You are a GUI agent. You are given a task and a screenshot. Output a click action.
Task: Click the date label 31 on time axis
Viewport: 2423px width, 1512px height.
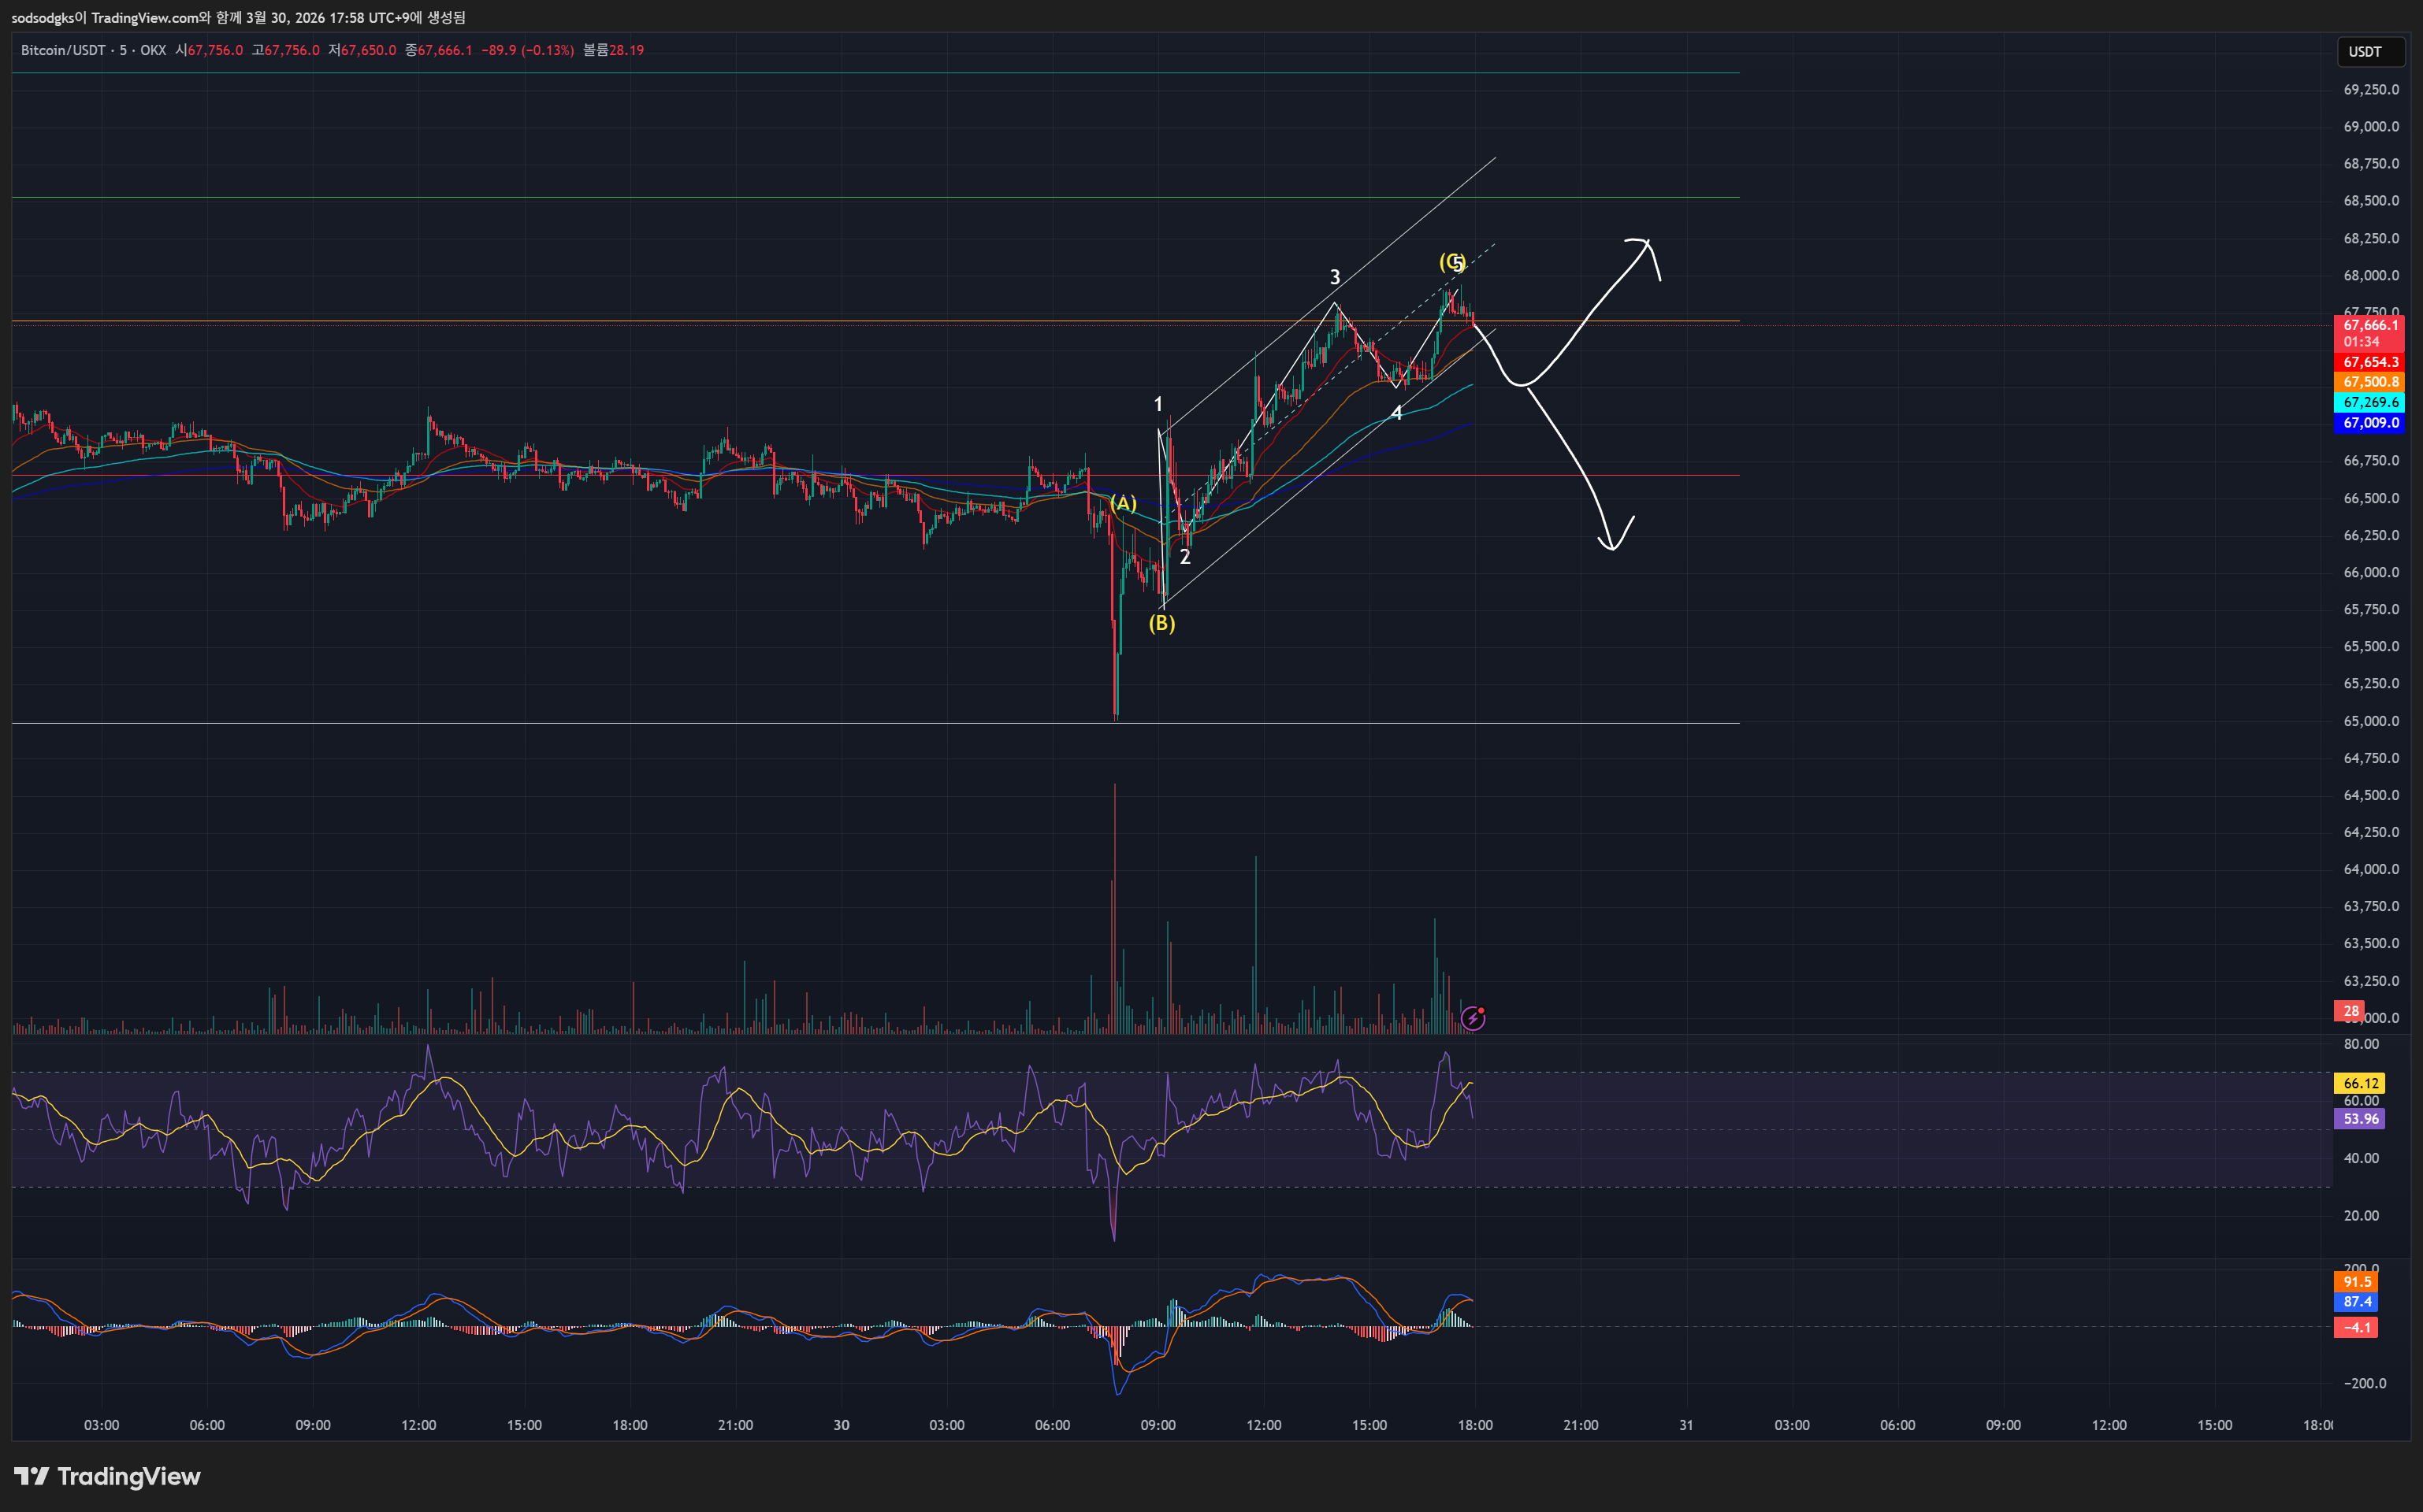[1687, 1425]
